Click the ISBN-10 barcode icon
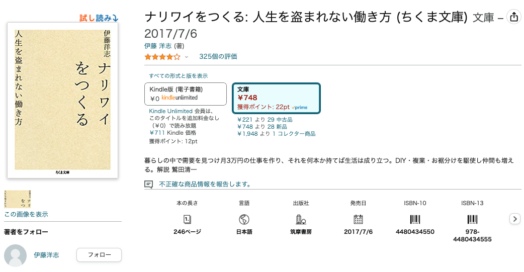524x272 pixels. (415, 219)
